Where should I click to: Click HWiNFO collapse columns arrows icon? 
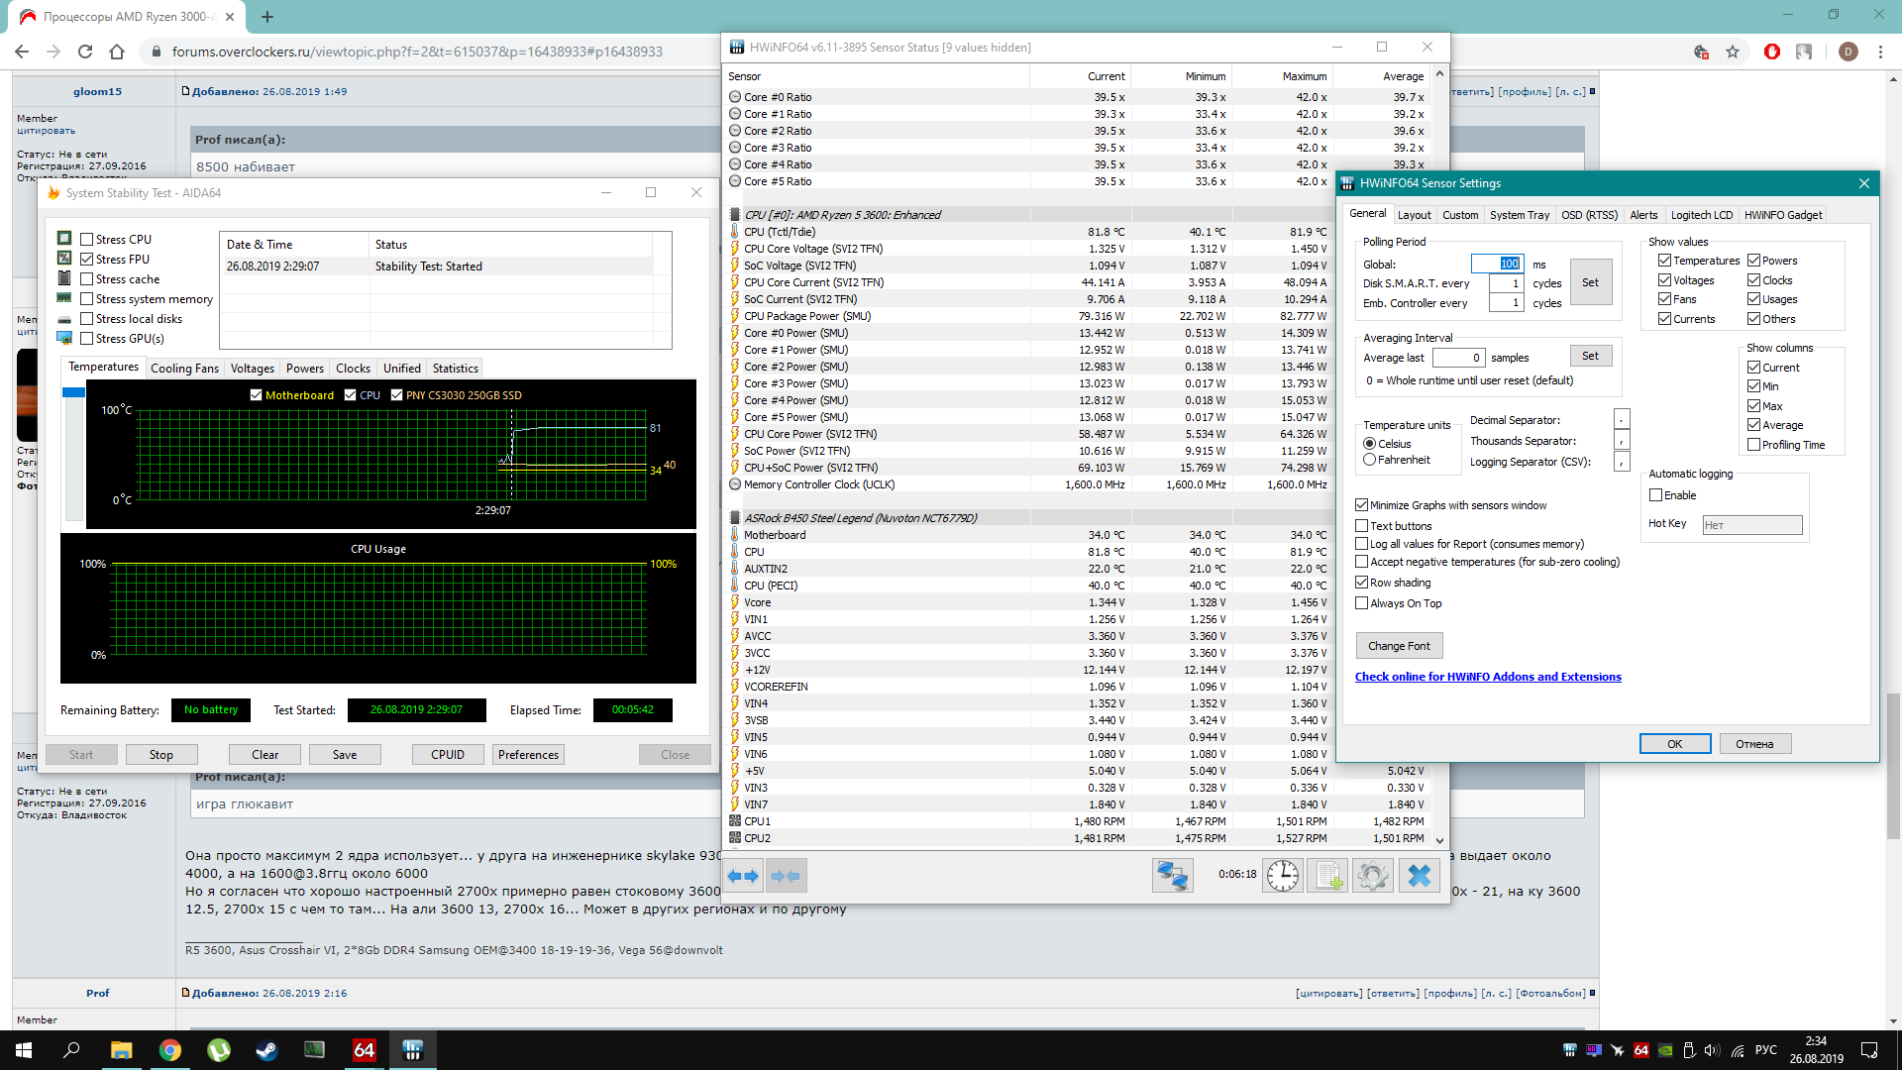point(786,876)
